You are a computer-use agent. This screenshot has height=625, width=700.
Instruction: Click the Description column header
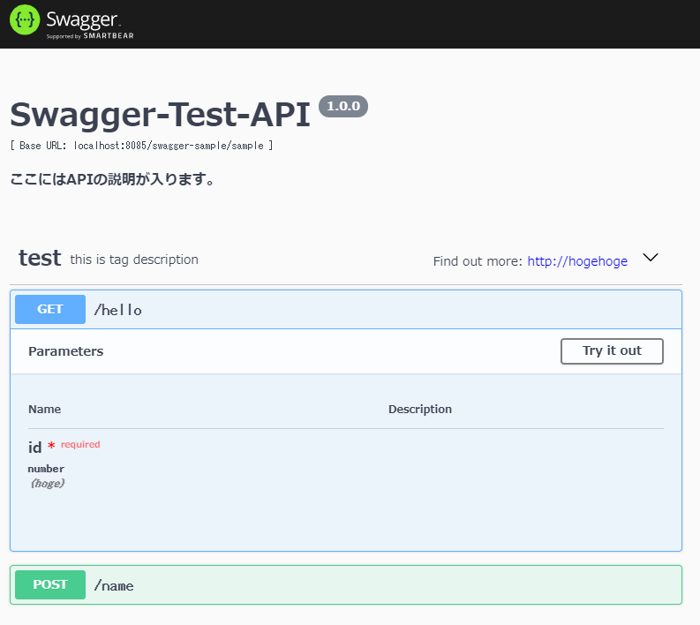(420, 409)
